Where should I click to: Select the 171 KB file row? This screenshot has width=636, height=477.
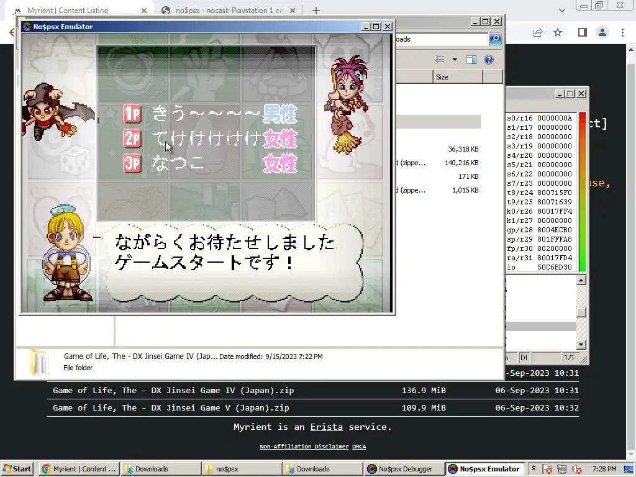pyautogui.click(x=438, y=176)
